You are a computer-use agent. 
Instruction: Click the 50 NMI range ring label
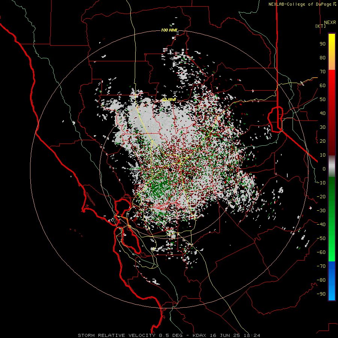(169, 100)
